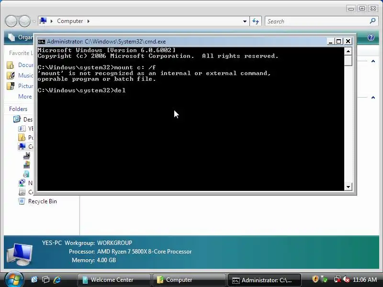This screenshot has width=383, height=287.
Task: Click the Explorer Back navigation button
Action: [x=11, y=21]
